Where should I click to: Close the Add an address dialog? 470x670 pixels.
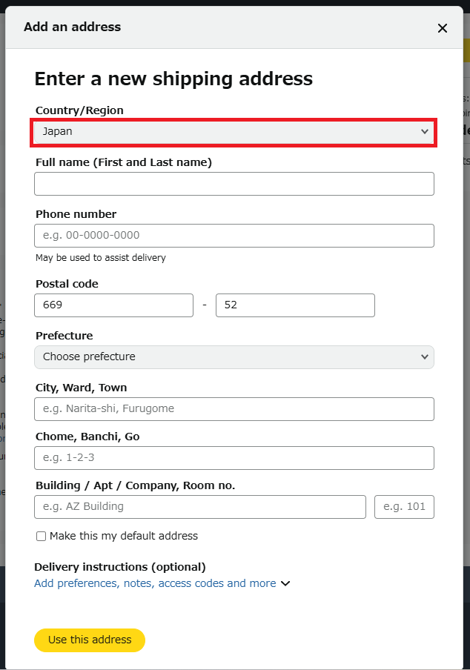click(443, 28)
